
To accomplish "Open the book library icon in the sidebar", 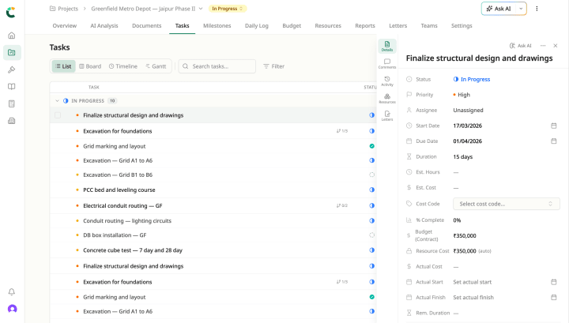I will coord(12,87).
